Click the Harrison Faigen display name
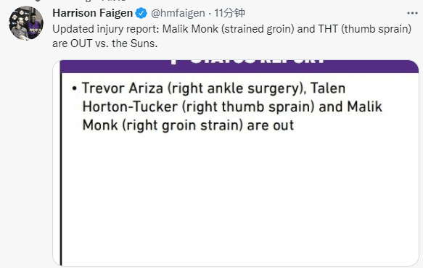Image resolution: width=423 pixels, height=268 pixels. tap(93, 13)
